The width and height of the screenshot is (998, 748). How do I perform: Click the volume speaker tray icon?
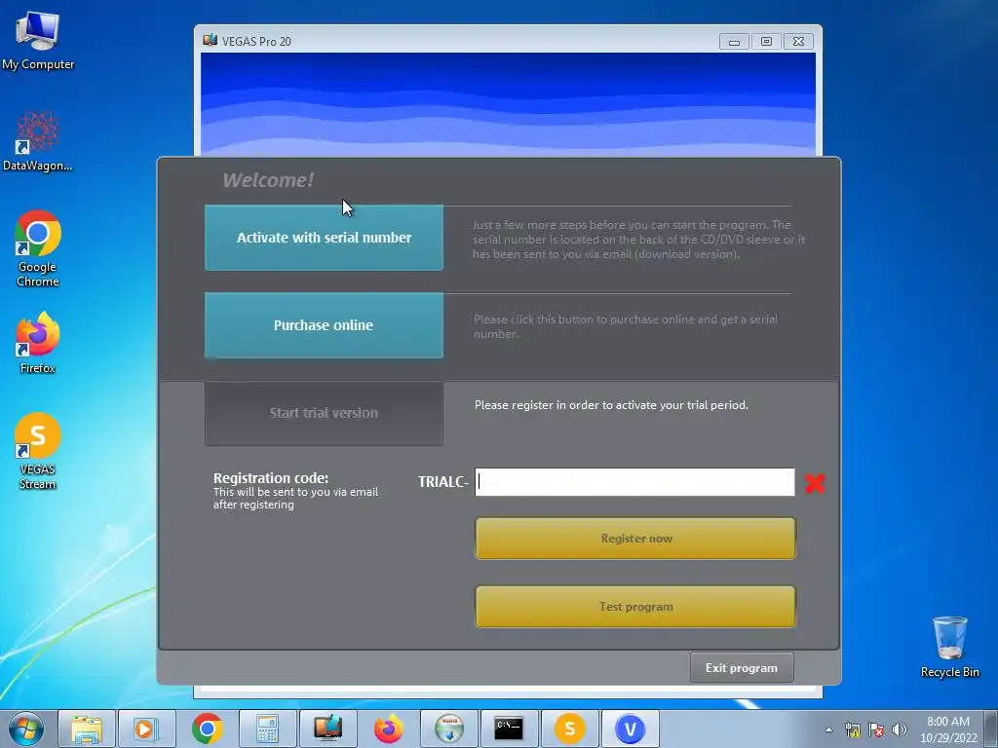tap(900, 729)
